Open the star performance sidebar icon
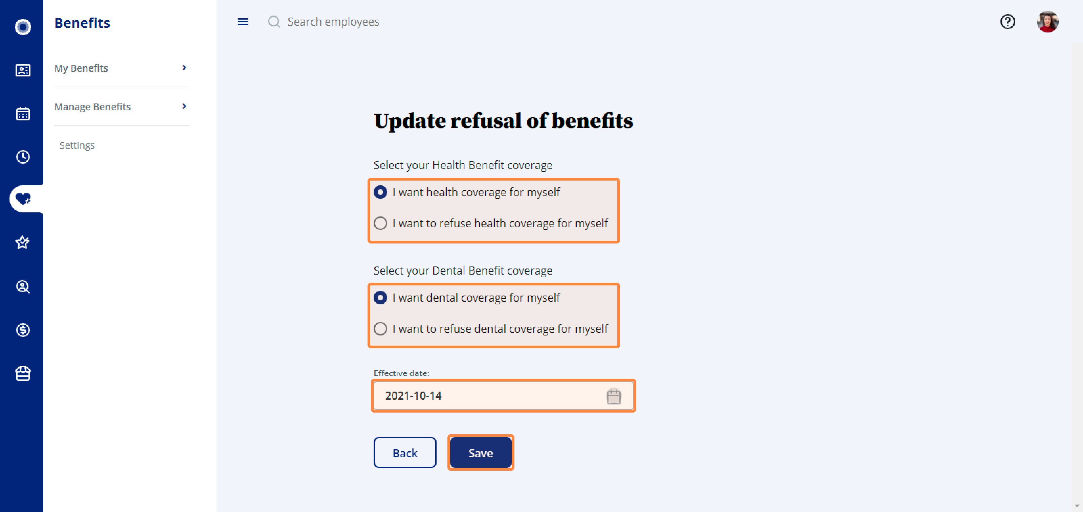The height and width of the screenshot is (512, 1083). (x=23, y=242)
